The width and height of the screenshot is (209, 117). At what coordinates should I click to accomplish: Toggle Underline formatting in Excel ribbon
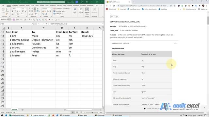click(x=18, y=11)
